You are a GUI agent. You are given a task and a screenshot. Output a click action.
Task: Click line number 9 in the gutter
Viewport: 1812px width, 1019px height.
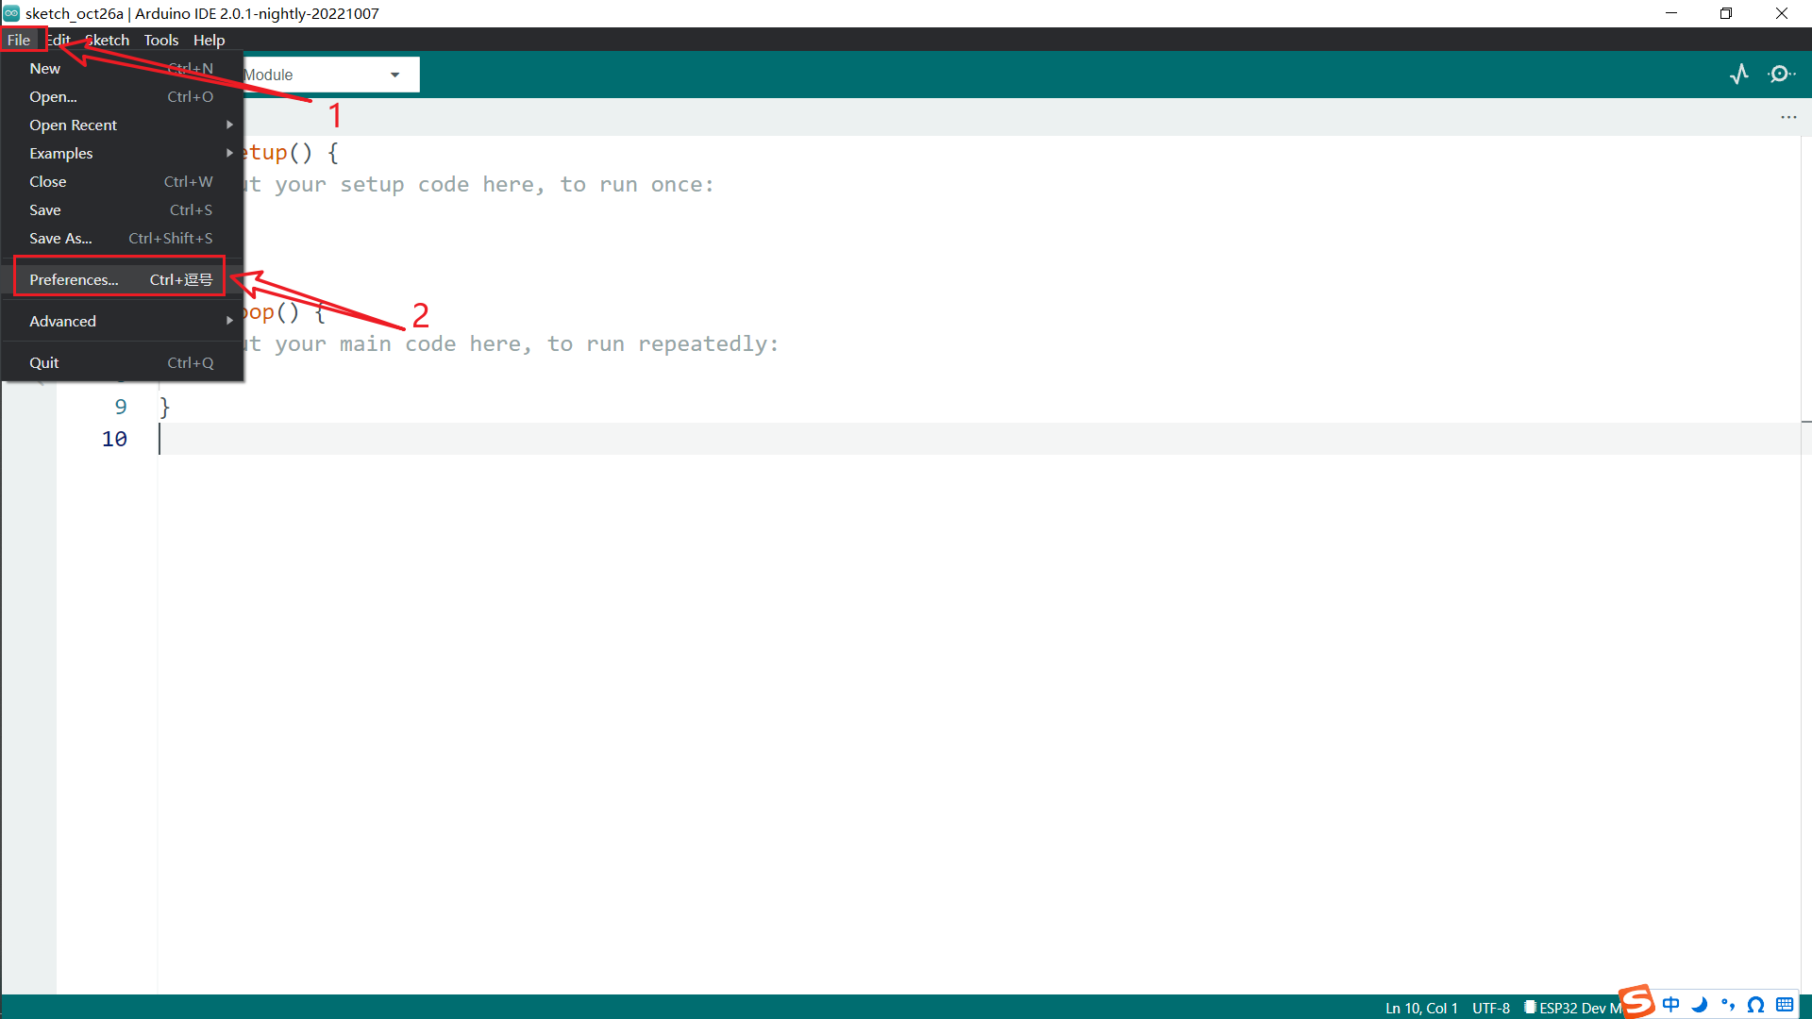(x=121, y=407)
